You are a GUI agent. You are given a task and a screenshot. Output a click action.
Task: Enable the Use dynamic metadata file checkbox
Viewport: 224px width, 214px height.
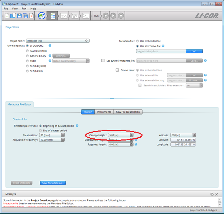click(103, 61)
